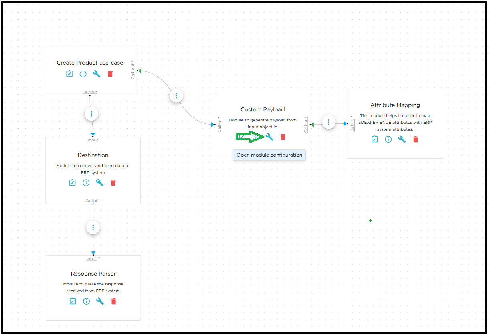Screen dimensions: 489x335
Task: Show info for Attribute Mapping module
Action: [x=388, y=139]
